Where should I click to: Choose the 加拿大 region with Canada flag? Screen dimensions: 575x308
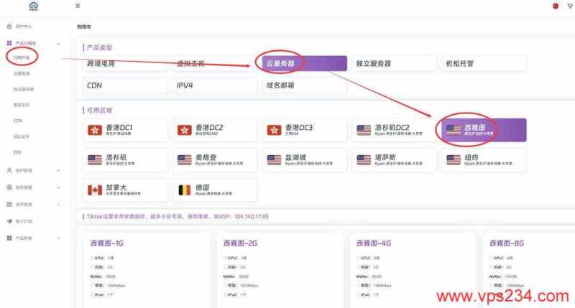125,190
